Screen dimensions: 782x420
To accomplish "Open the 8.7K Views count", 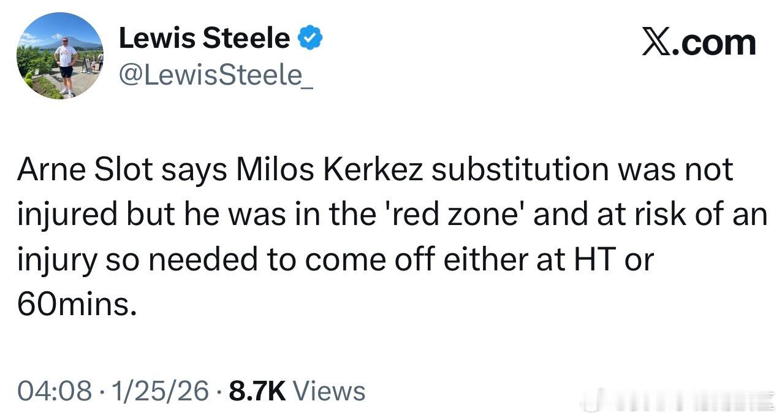I will click(297, 391).
